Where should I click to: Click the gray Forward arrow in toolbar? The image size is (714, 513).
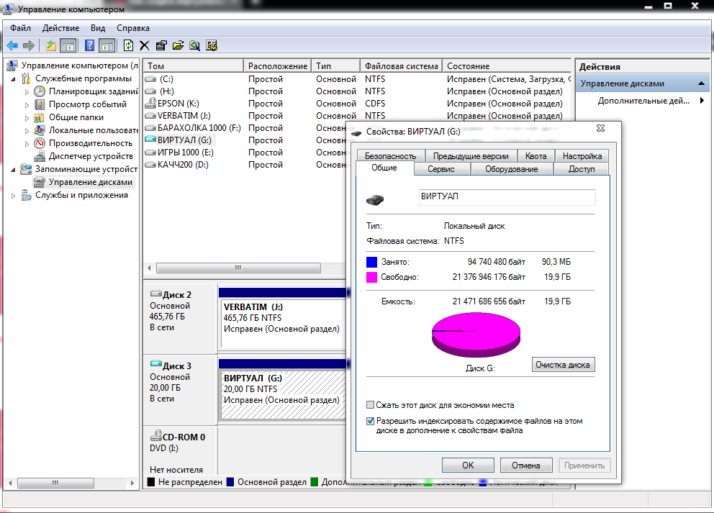(x=29, y=45)
